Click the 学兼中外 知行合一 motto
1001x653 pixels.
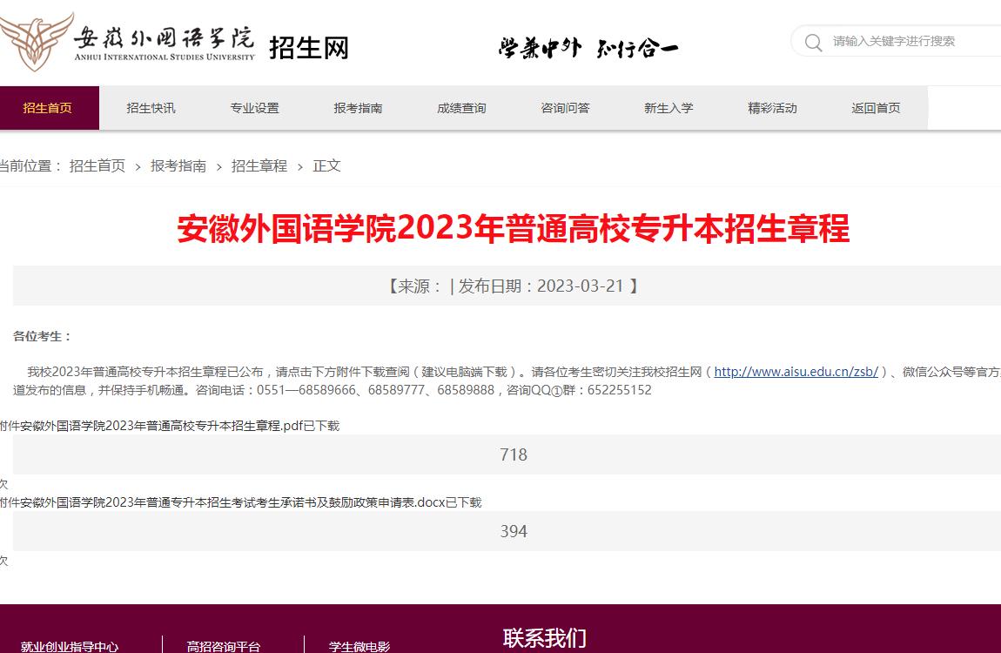tap(588, 48)
